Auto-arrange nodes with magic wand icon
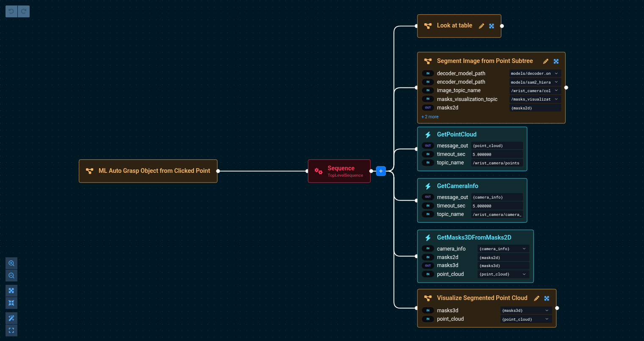Viewport: 644px width, 341px height. click(11, 318)
